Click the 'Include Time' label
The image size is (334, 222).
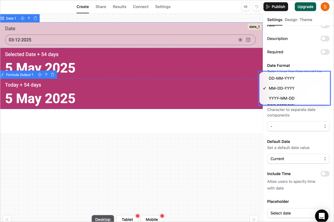(279, 174)
